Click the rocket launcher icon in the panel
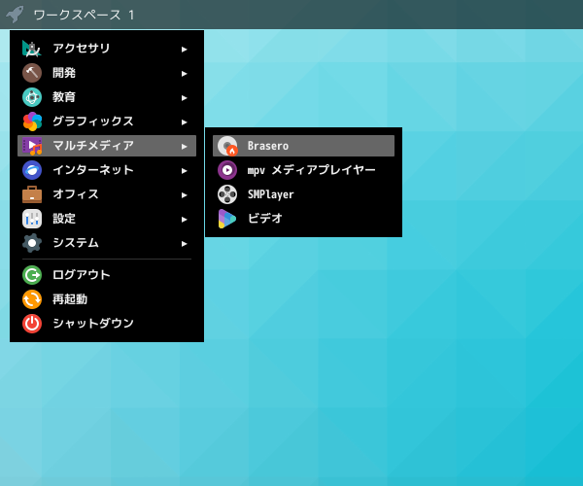The image size is (583, 486). coord(15,15)
